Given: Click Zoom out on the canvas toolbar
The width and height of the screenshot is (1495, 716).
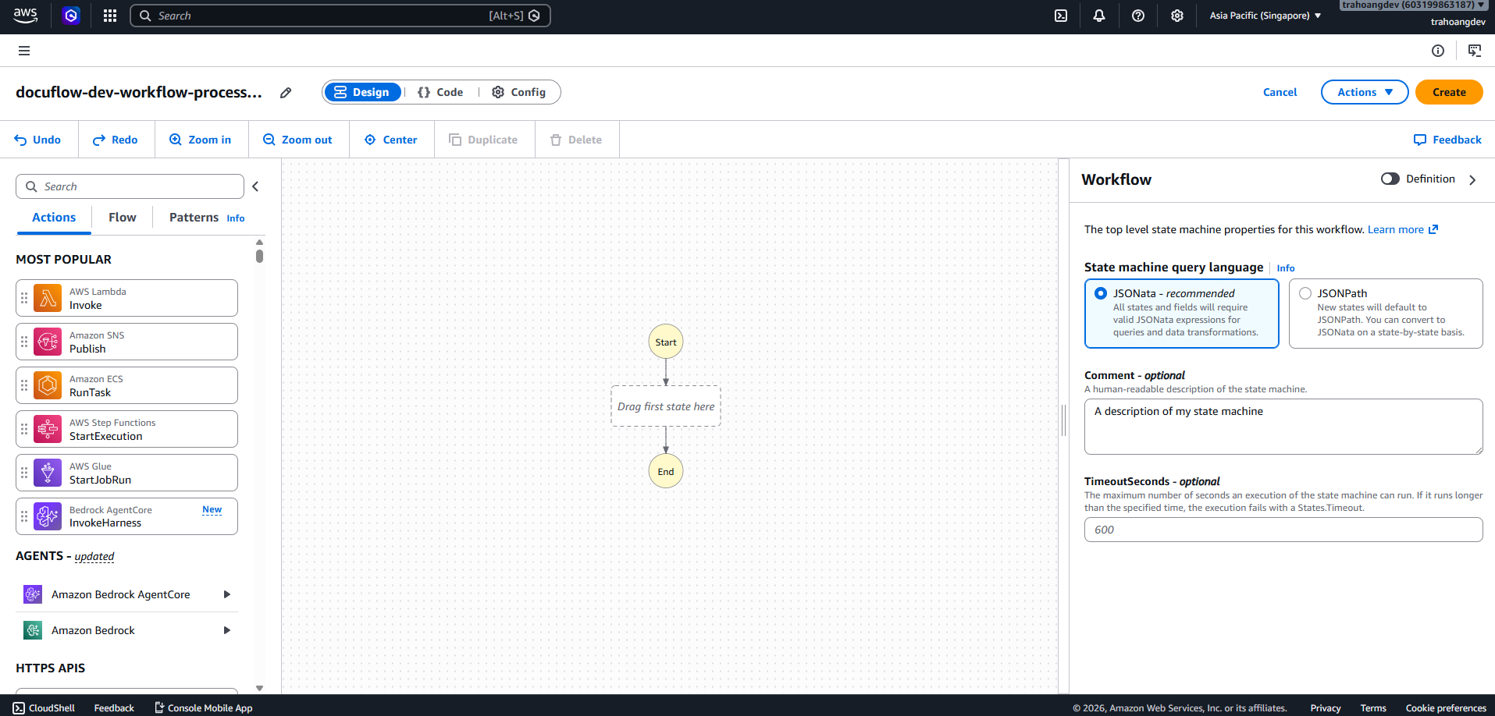Looking at the screenshot, I should 297,140.
